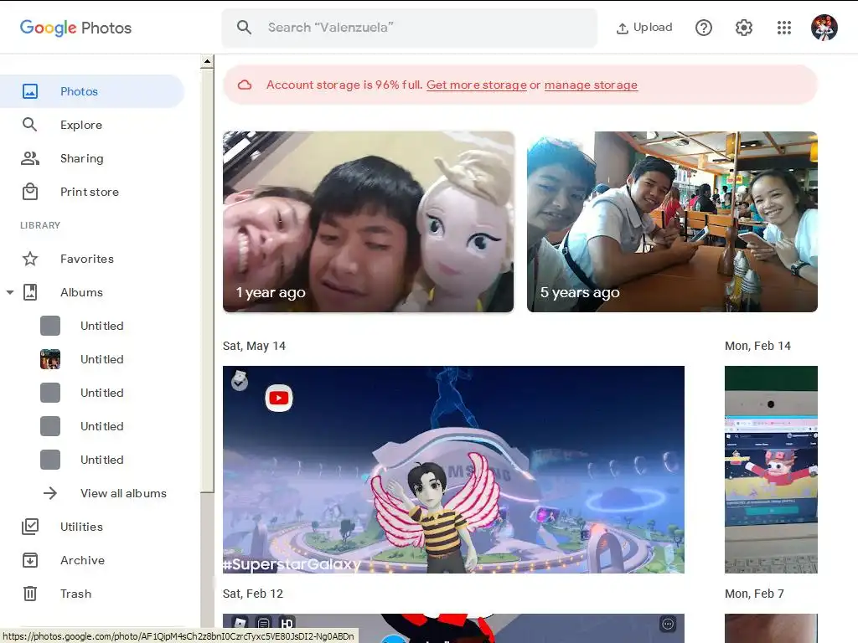Click the Favorites star icon
This screenshot has width=858, height=643.
(30, 259)
